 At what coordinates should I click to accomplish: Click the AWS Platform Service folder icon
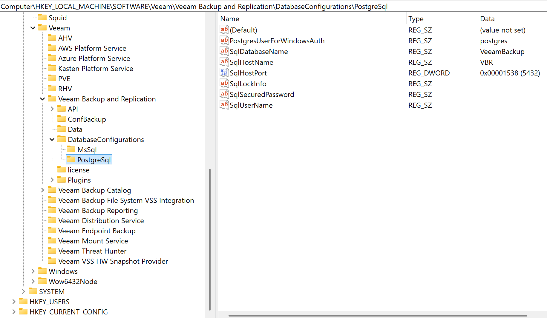coord(52,48)
